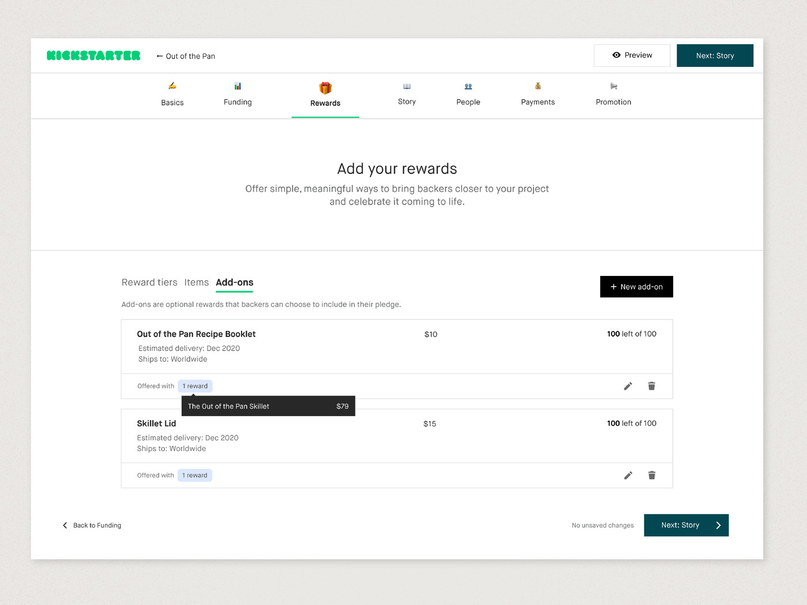Screen dimensions: 807x605
Task: Click the Preview eye icon
Action: [x=616, y=55]
